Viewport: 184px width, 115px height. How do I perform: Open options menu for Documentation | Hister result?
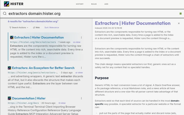(81, 98)
